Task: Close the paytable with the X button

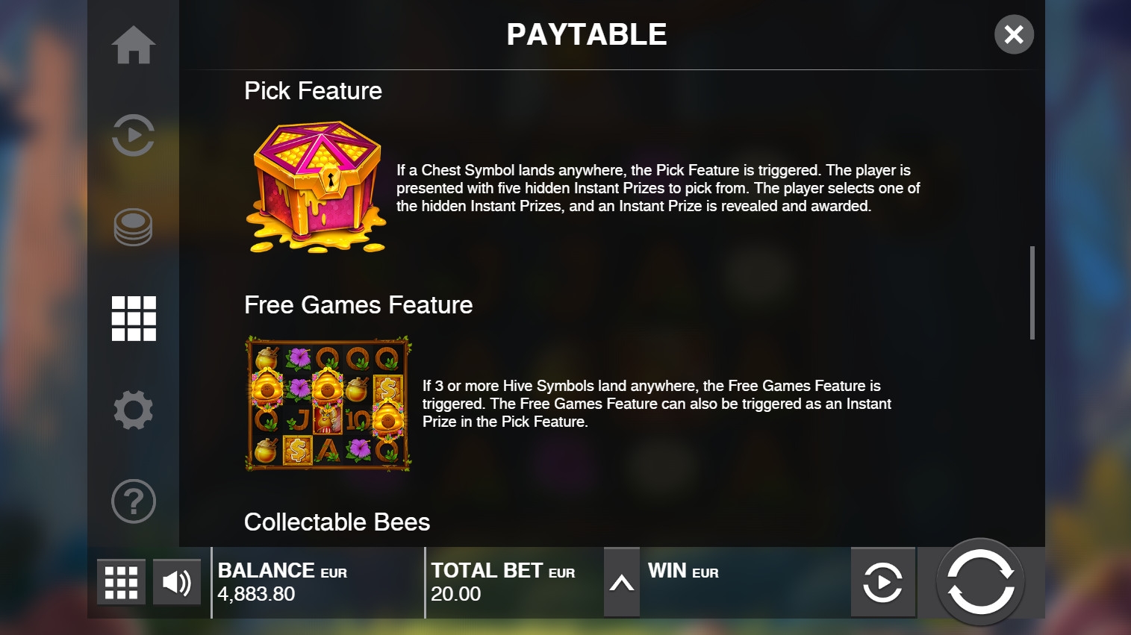Action: 1014,34
